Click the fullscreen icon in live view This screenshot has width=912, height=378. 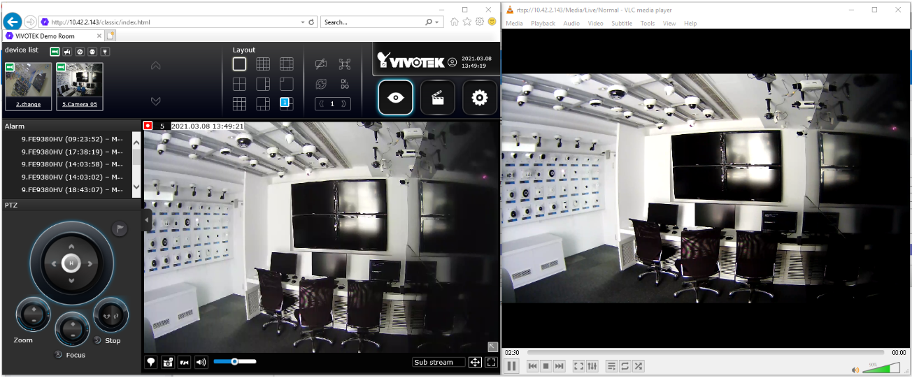492,362
